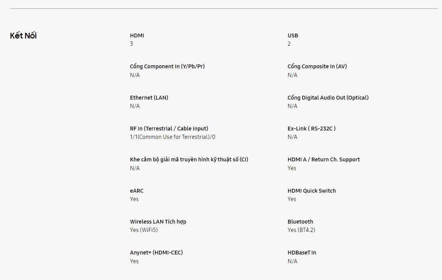
Task: Select the Yes (BT4.2) value
Action: 301,230
